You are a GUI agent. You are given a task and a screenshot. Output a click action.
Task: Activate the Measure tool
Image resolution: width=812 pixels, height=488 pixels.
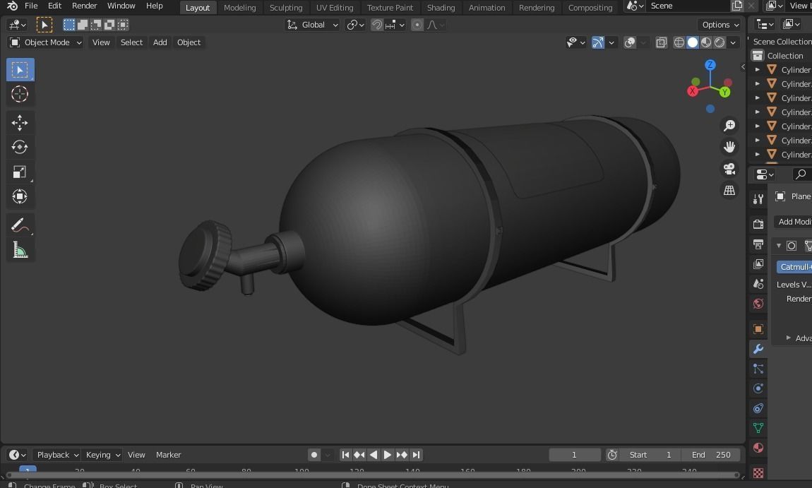20,249
